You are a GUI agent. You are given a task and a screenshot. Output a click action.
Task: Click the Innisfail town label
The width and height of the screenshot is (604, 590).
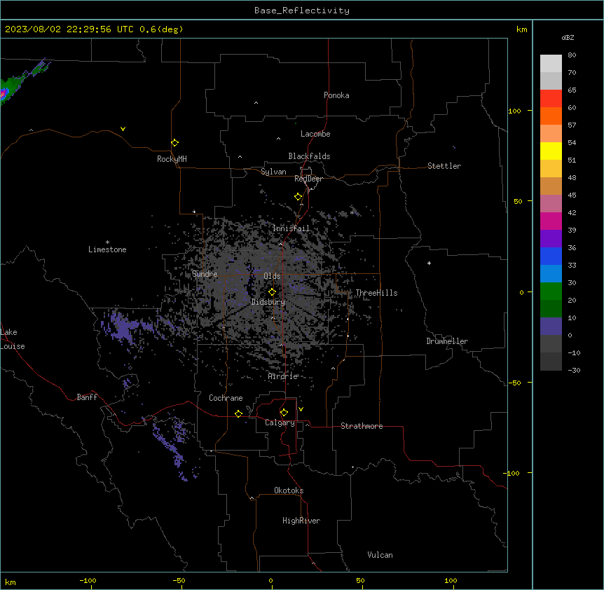pos(291,228)
